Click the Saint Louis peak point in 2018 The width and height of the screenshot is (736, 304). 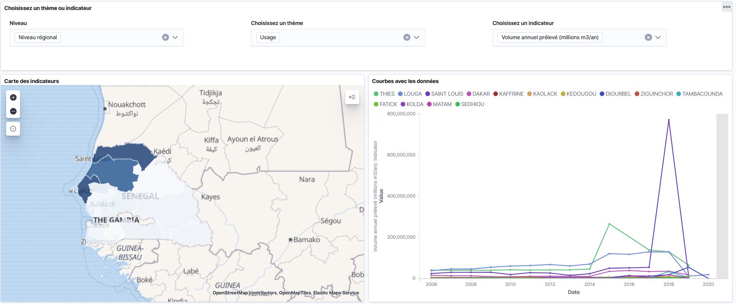pyautogui.click(x=669, y=120)
